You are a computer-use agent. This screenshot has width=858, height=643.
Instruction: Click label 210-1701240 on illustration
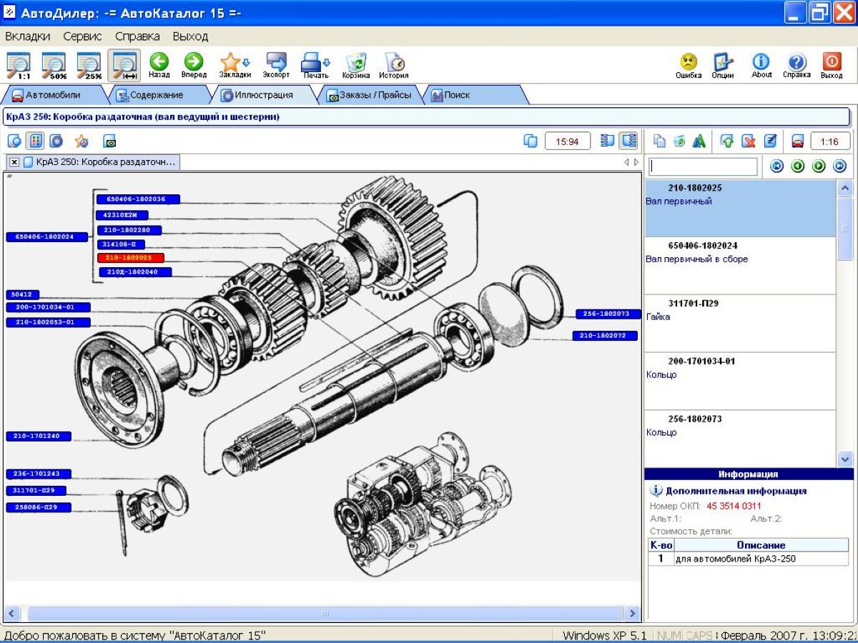[x=39, y=436]
